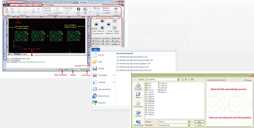The height and width of the screenshot is (128, 254).
Task: Toggle the Step checkbox in console
Action: [x=108, y=31]
